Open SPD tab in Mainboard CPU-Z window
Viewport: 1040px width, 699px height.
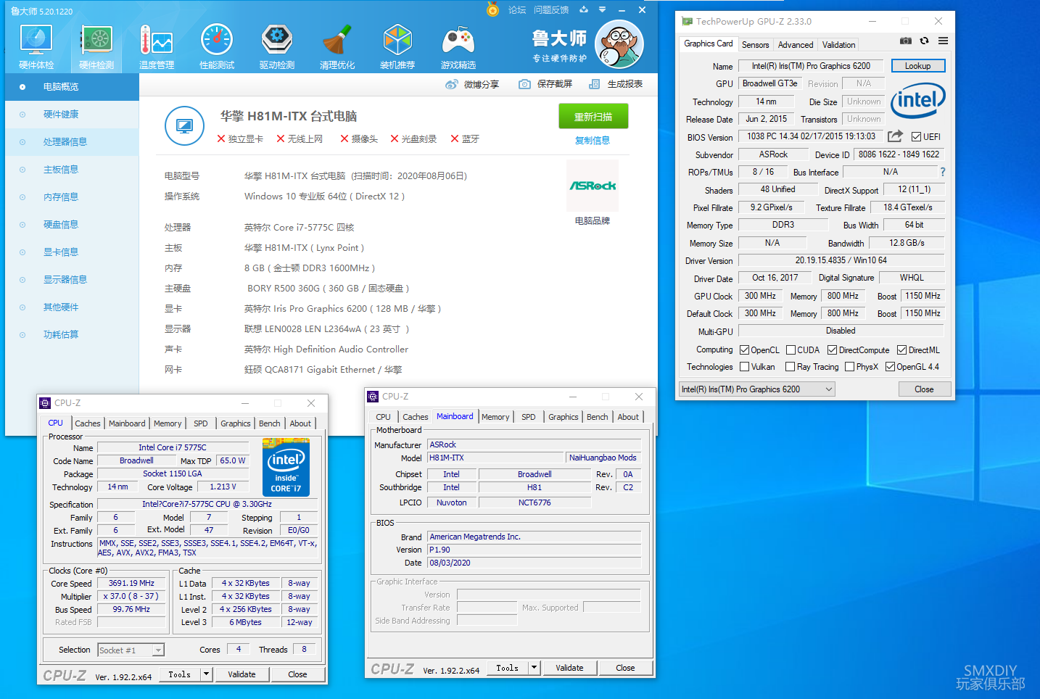tap(529, 417)
